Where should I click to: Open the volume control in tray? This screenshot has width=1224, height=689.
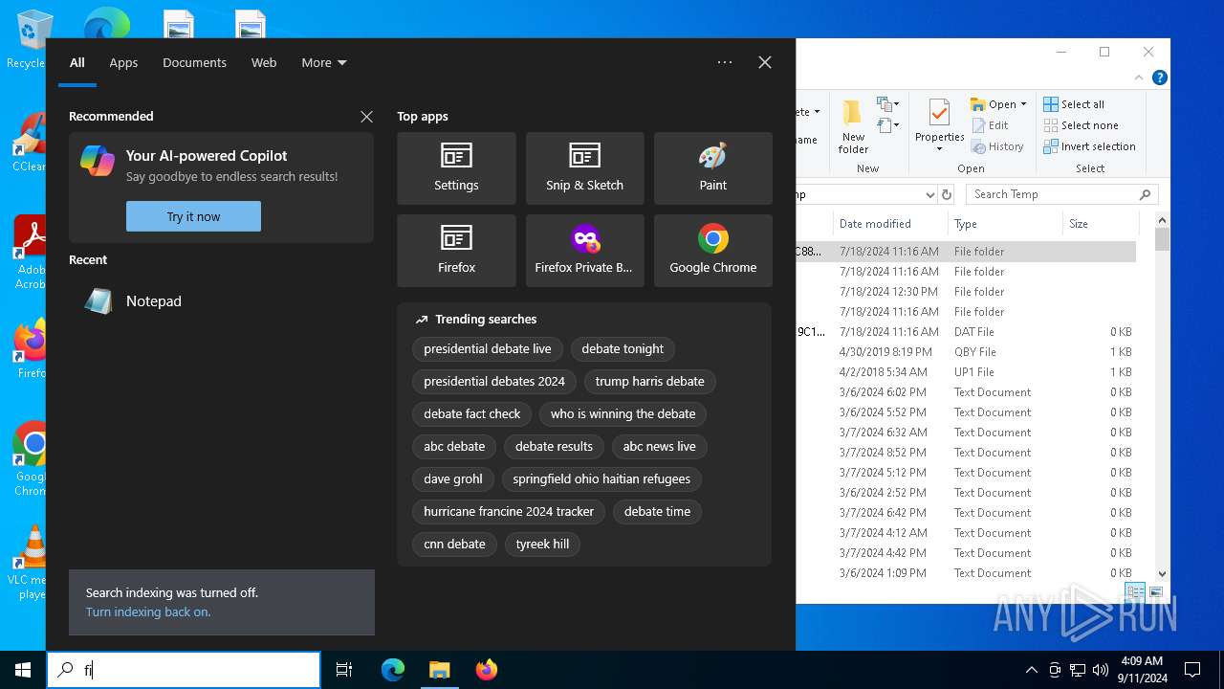(x=1101, y=670)
